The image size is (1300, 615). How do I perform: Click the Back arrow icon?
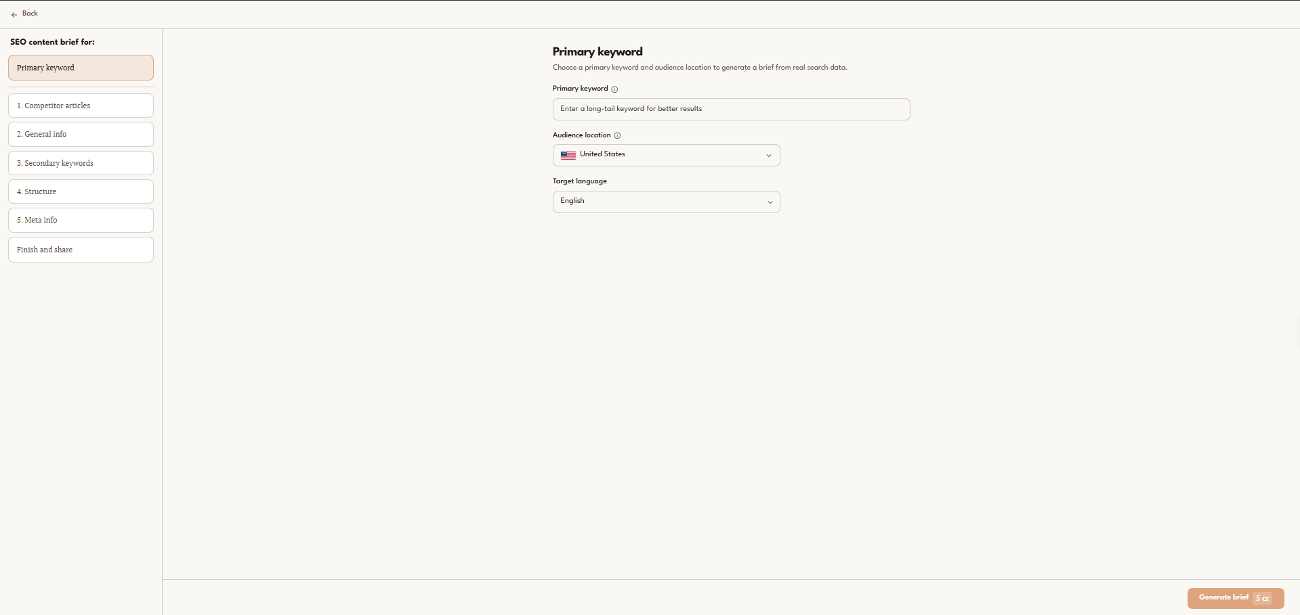coord(14,14)
